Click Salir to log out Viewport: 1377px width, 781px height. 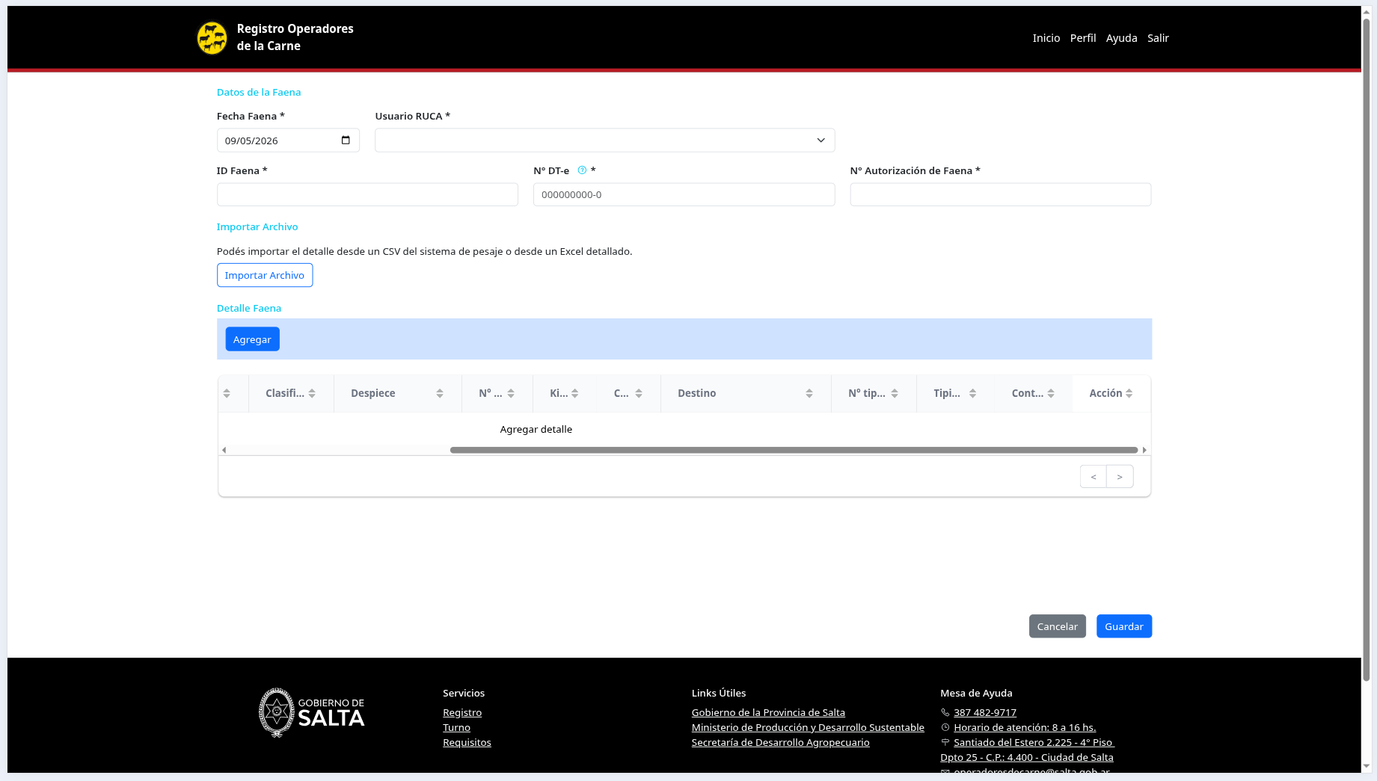click(1158, 38)
